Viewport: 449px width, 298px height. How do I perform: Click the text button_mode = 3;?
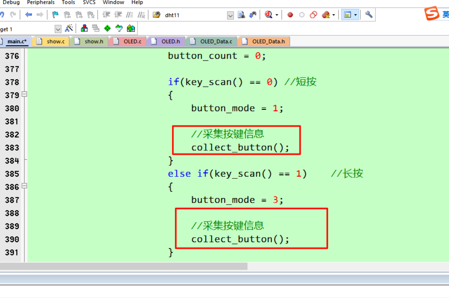(x=237, y=200)
